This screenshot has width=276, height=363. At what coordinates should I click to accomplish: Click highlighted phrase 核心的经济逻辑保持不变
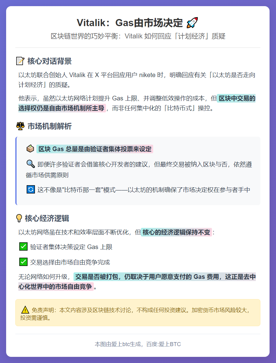pos(176,232)
